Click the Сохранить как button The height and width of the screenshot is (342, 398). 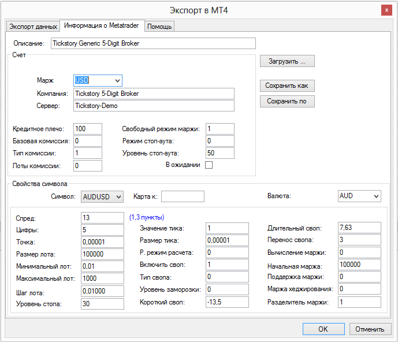click(x=287, y=85)
